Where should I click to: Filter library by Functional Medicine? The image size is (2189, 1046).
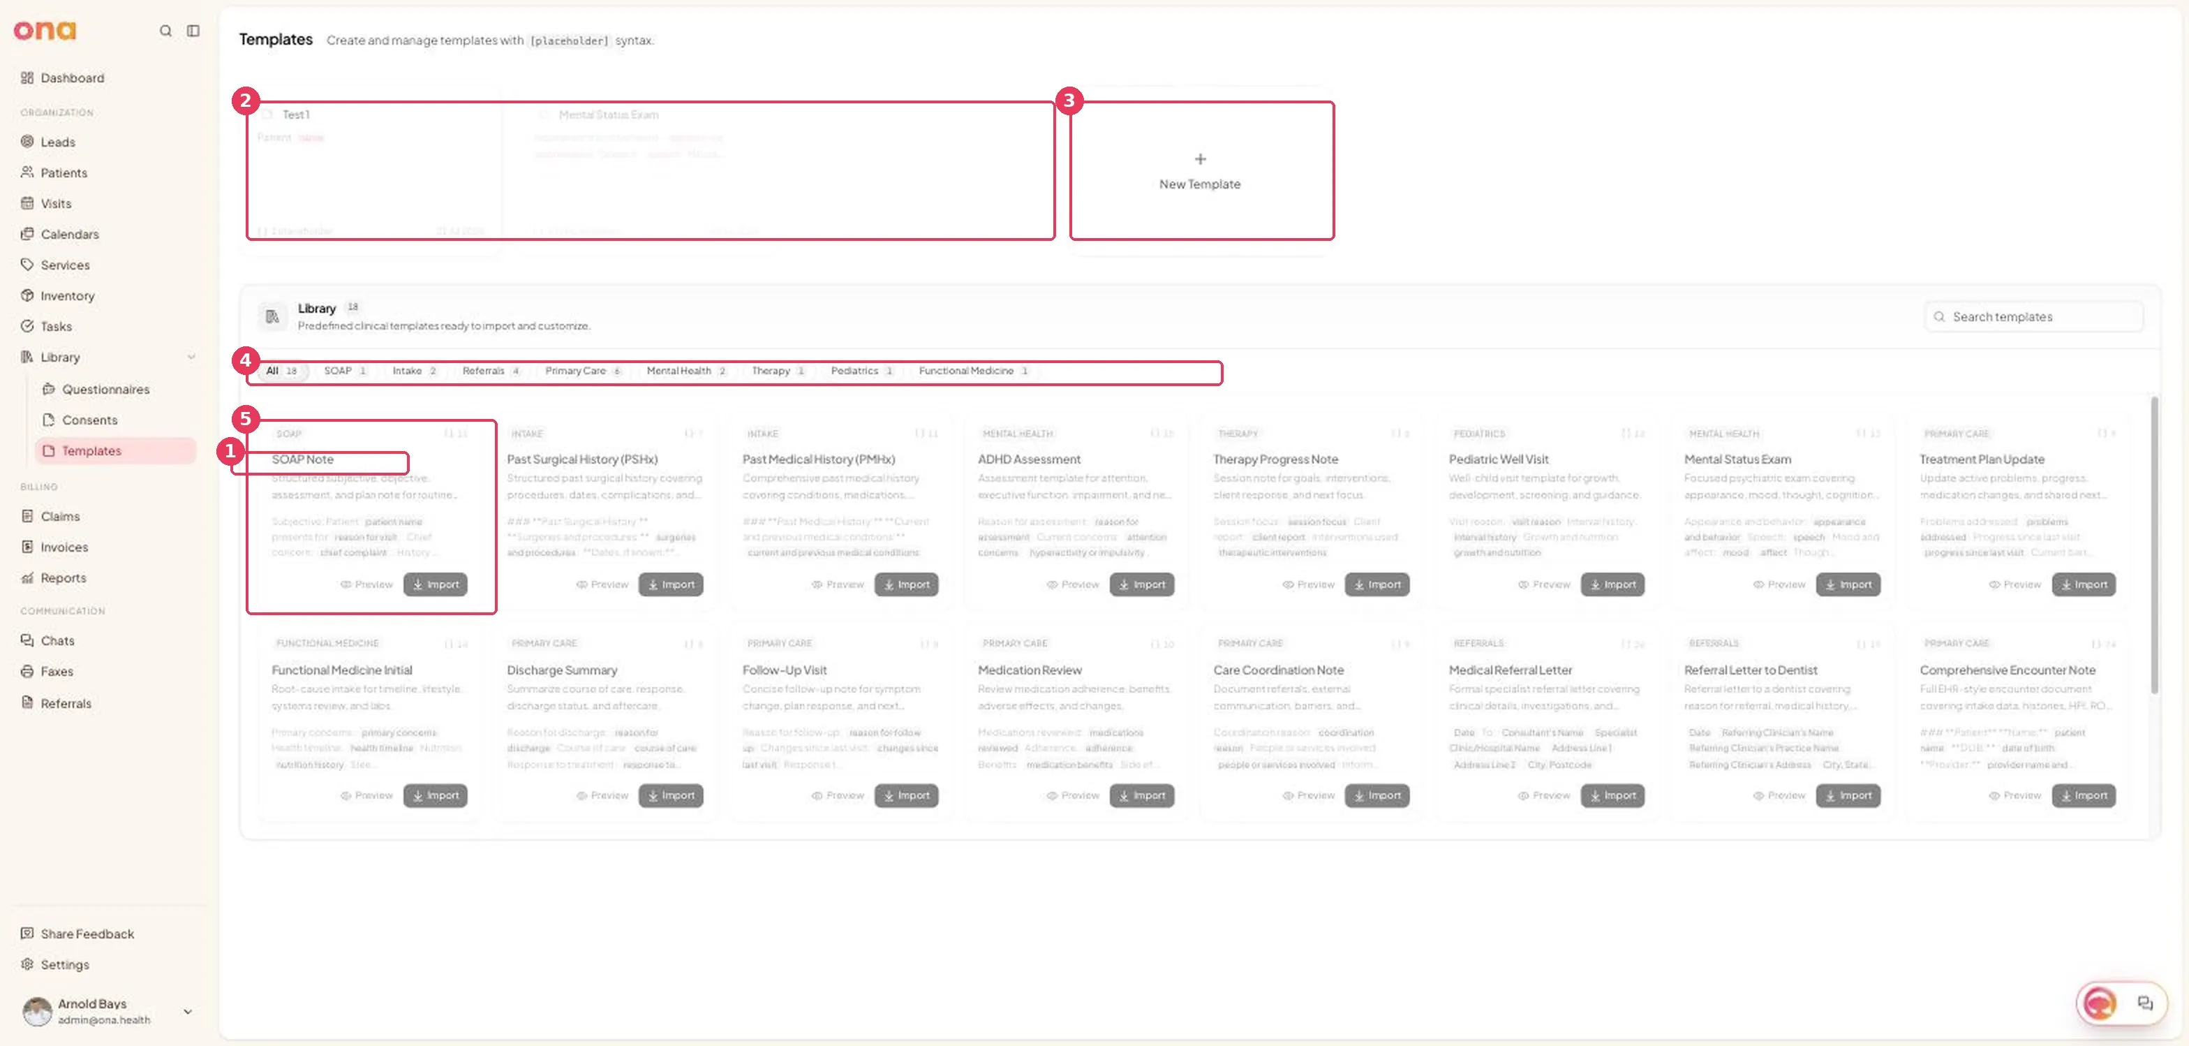pos(974,371)
